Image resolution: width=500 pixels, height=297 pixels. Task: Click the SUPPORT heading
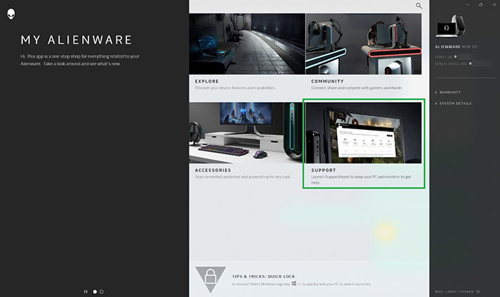tap(324, 170)
